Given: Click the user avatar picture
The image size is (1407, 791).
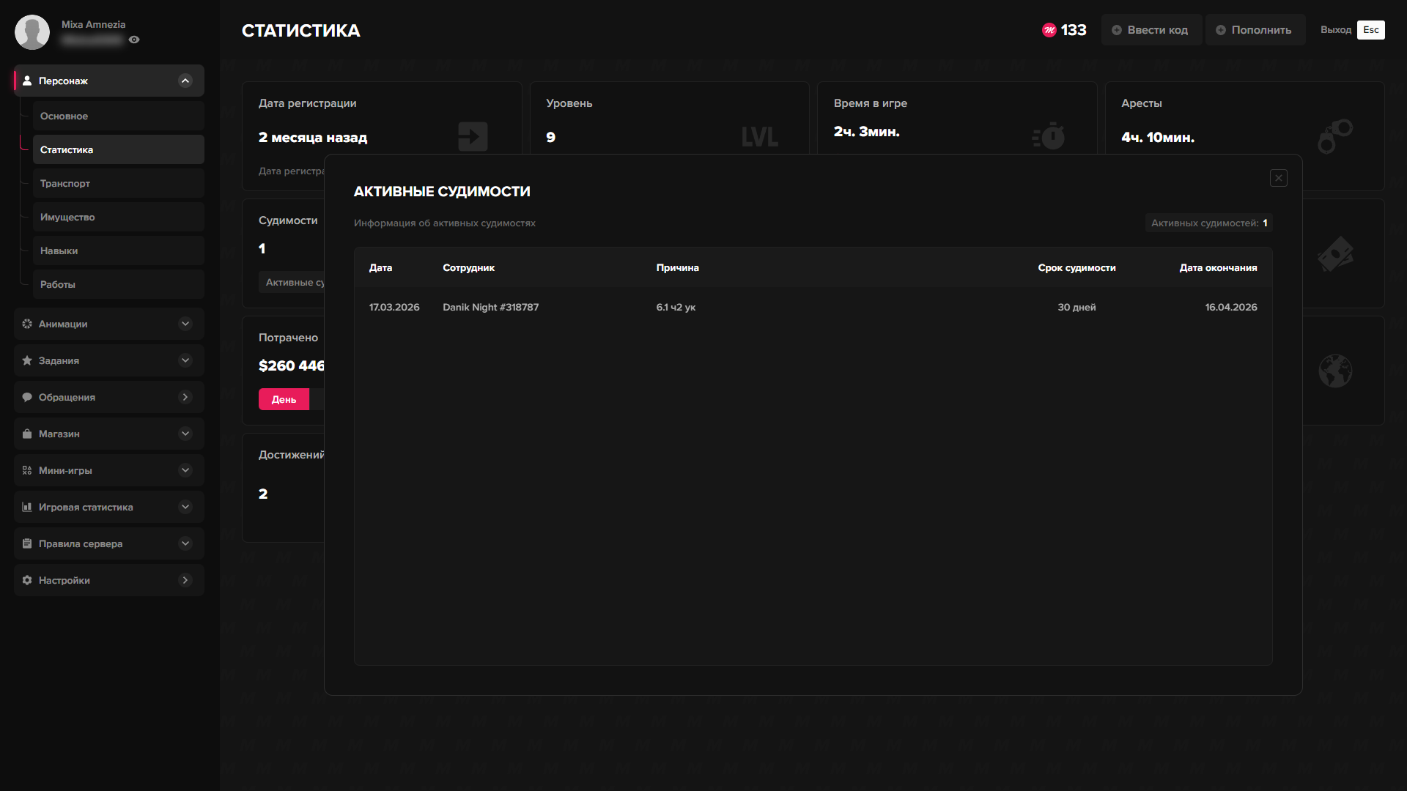Looking at the screenshot, I should point(32,32).
